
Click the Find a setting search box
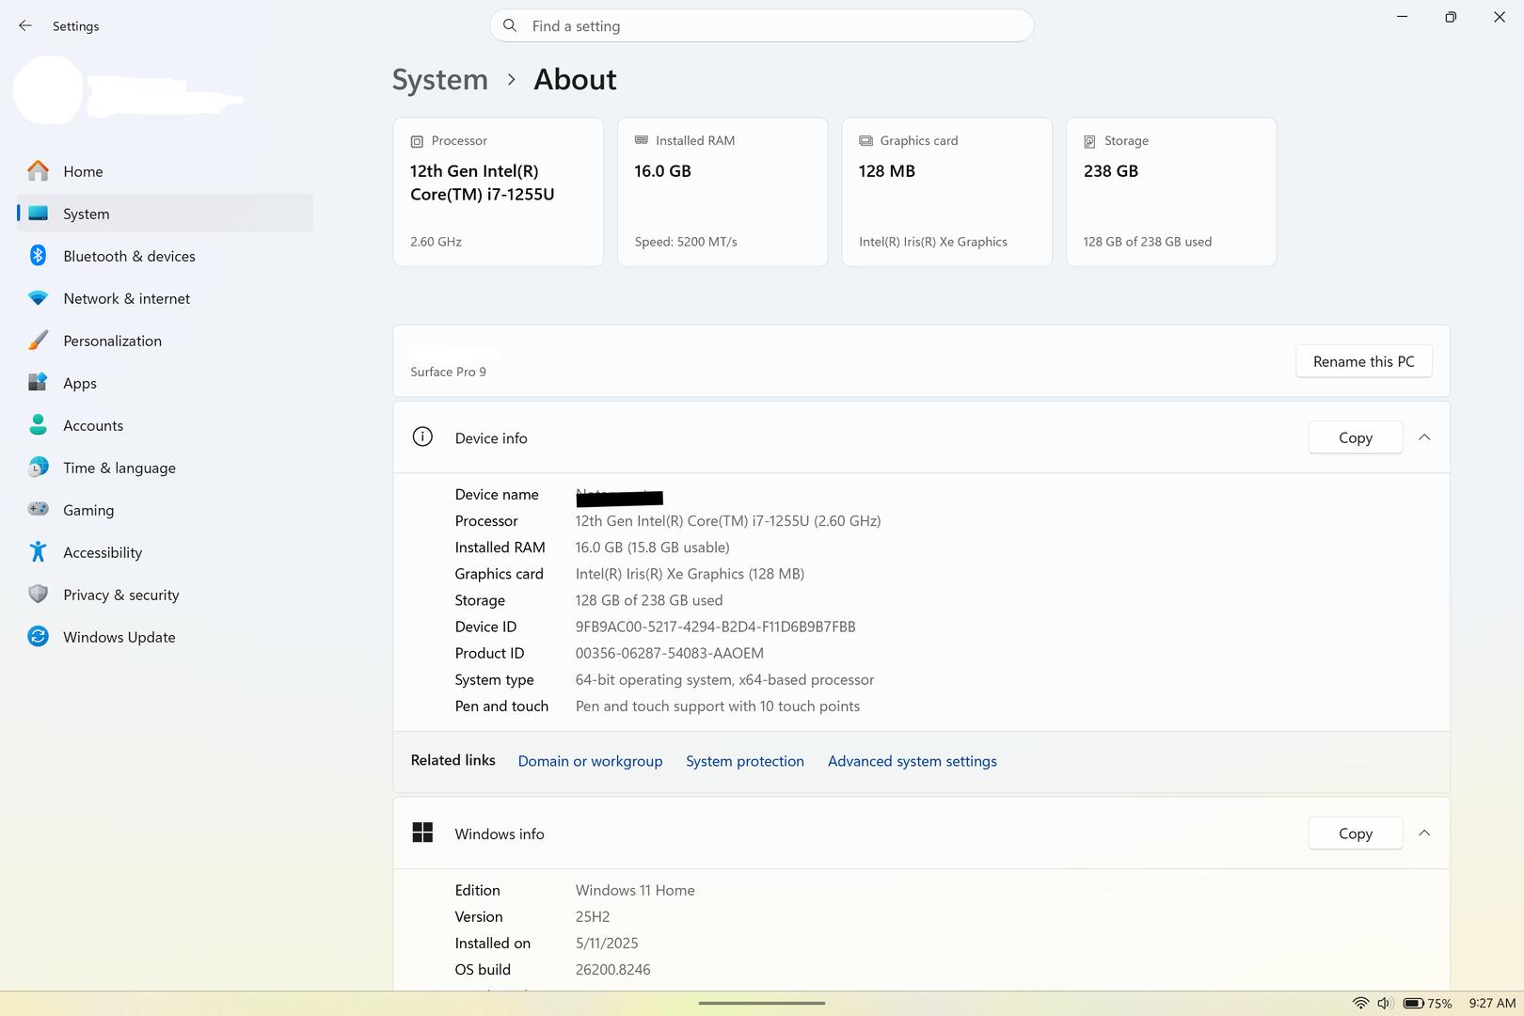762,25
